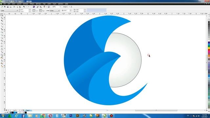The width and height of the screenshot is (210, 118).
Task: Click the Import icon on standard toolbar
Action: [x=38, y=7]
